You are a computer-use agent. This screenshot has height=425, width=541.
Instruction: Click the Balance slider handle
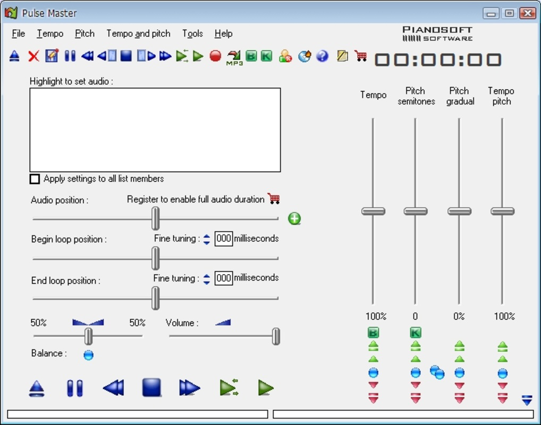pos(88,336)
